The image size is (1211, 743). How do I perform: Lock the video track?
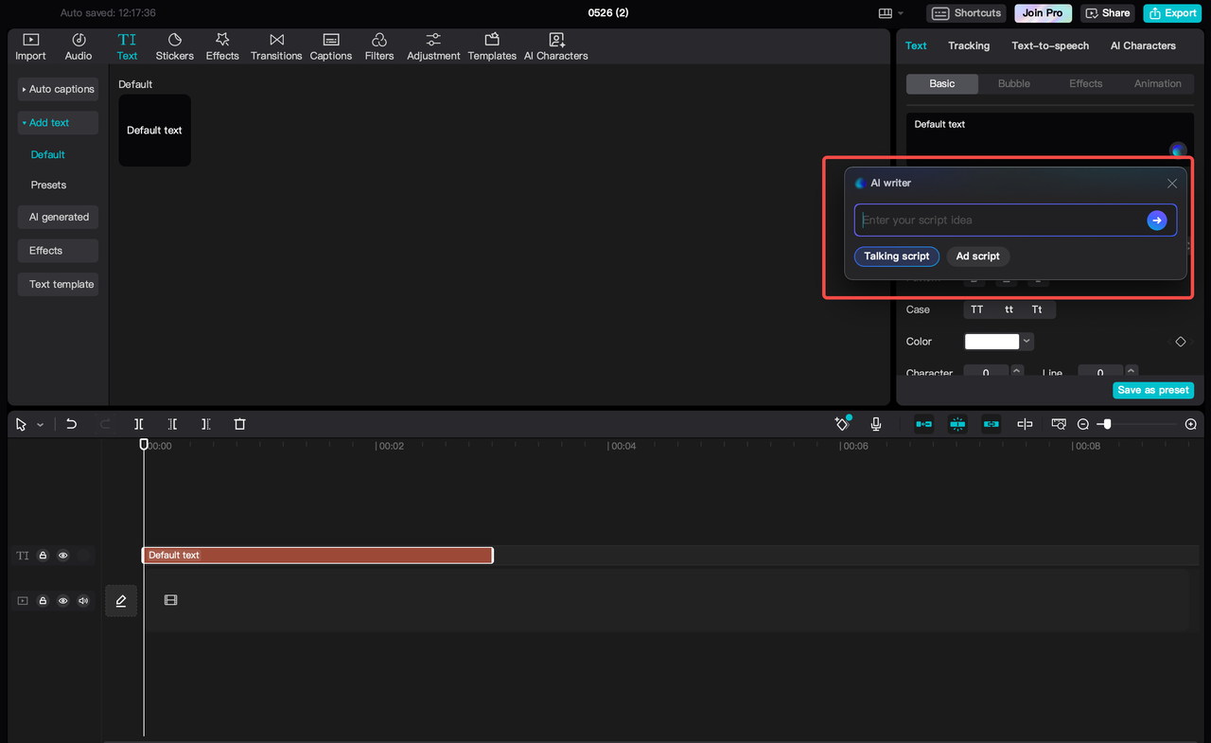42,600
